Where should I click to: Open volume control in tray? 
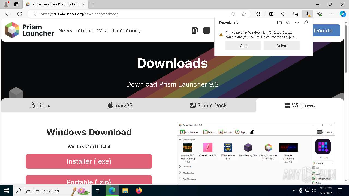(x=314, y=191)
